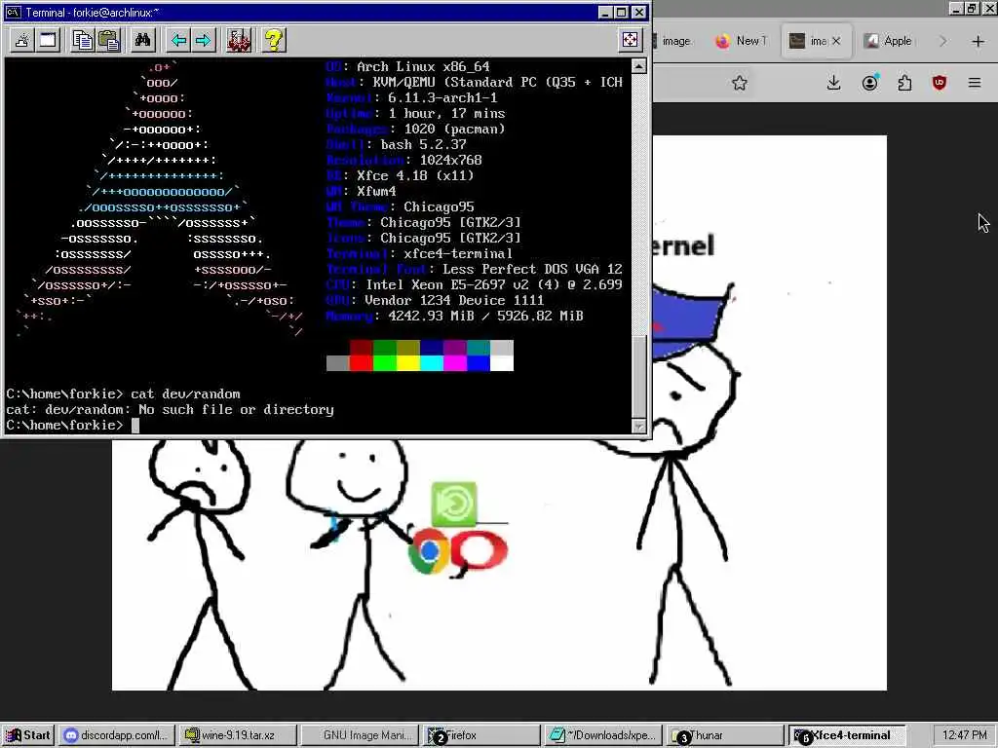Open the Start menu

28,735
